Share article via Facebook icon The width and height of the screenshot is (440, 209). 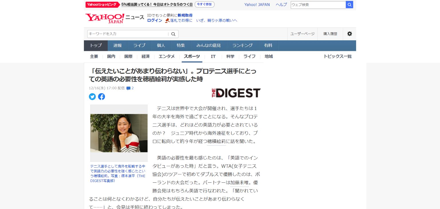(101, 97)
